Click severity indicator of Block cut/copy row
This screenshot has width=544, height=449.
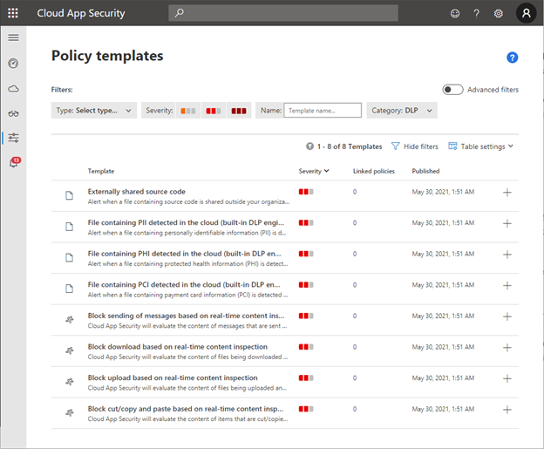[306, 409]
